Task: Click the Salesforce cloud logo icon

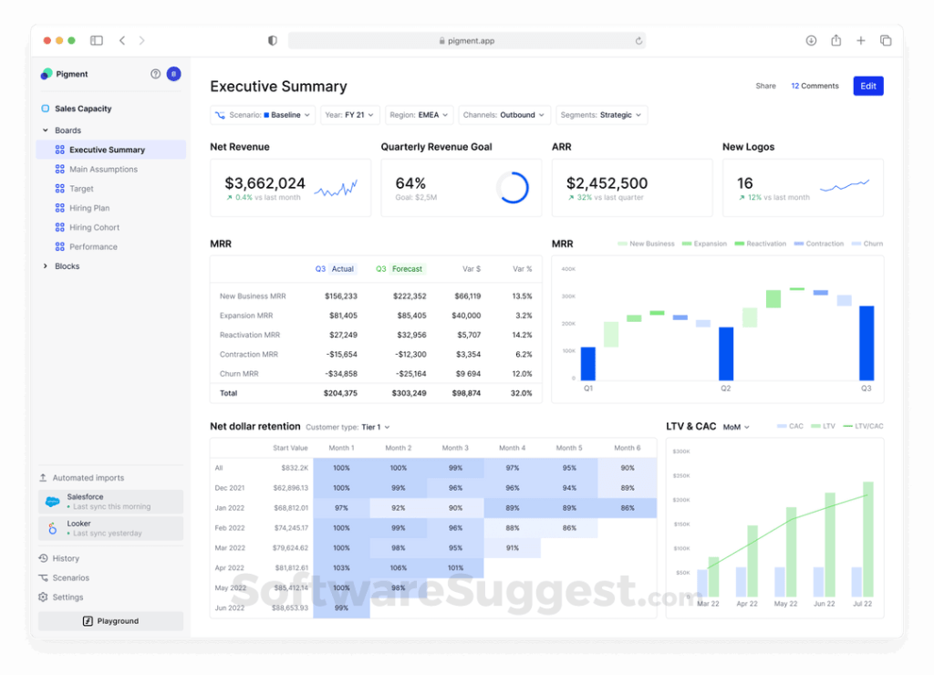Action: 53,502
